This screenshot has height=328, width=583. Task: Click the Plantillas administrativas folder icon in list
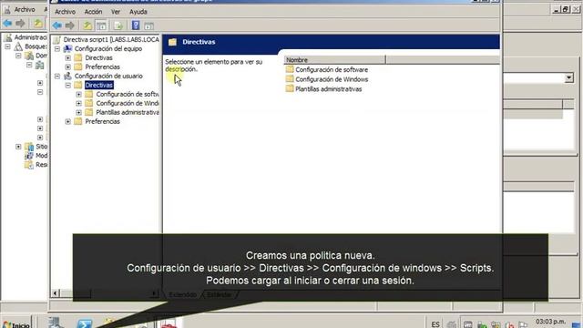coord(290,88)
